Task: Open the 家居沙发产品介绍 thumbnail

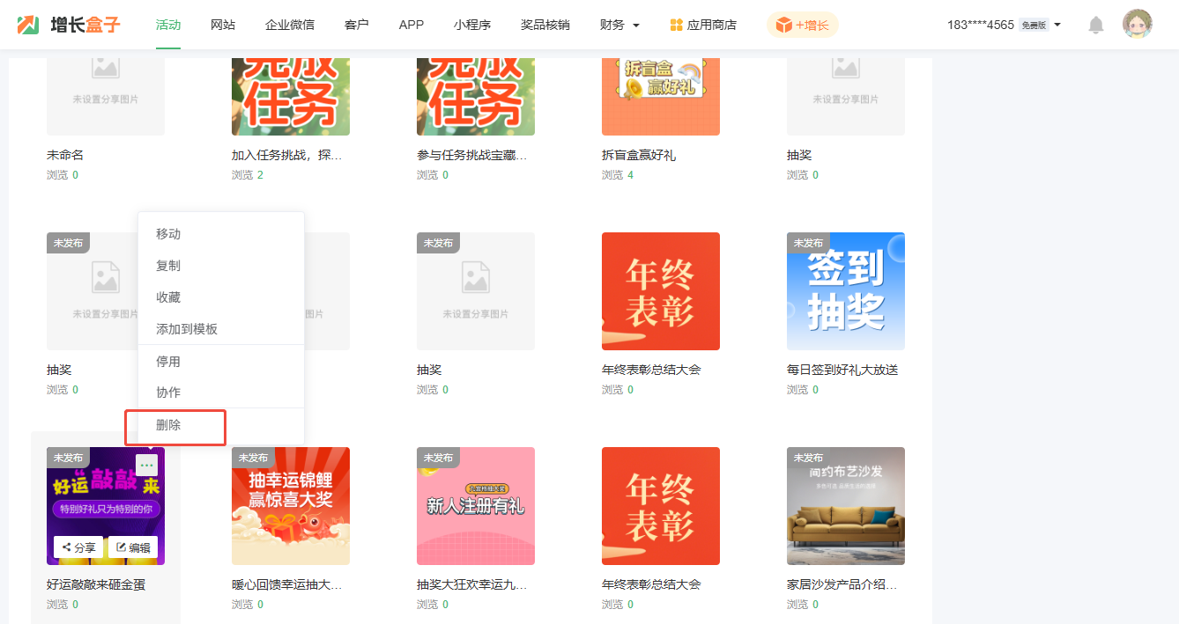Action: pos(846,506)
